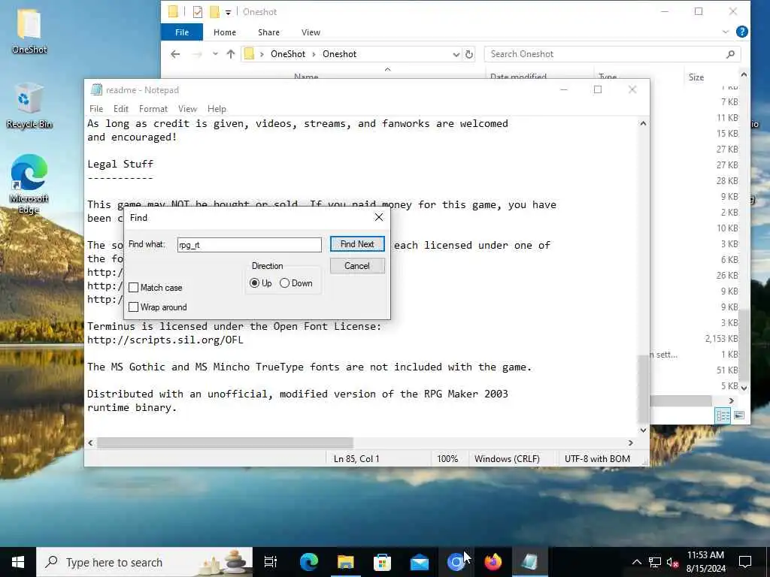The height and width of the screenshot is (577, 770).
Task: Click the Search Oneshot box
Action: tap(612, 54)
